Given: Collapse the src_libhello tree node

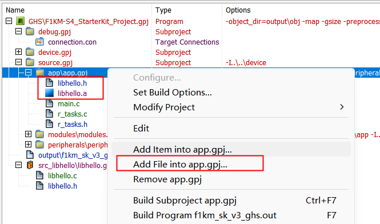Looking at the screenshot, I should pyautogui.click(x=18, y=165).
